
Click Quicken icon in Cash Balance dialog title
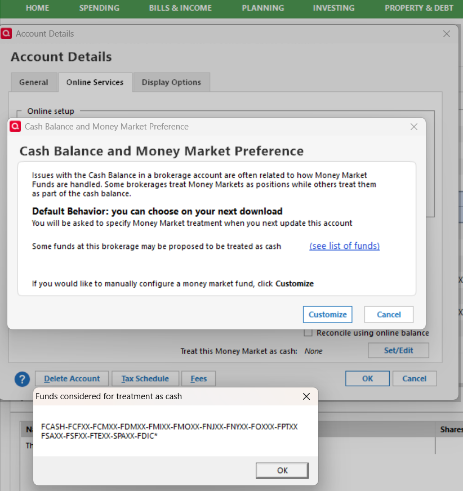click(x=15, y=127)
